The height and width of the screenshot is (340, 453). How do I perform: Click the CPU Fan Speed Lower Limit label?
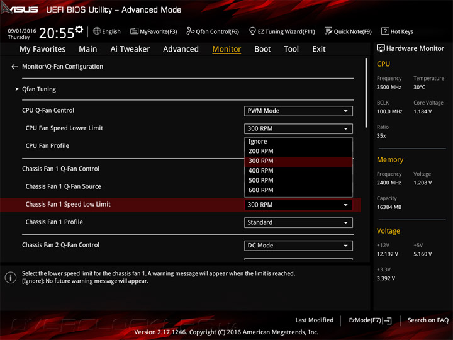[x=64, y=128]
